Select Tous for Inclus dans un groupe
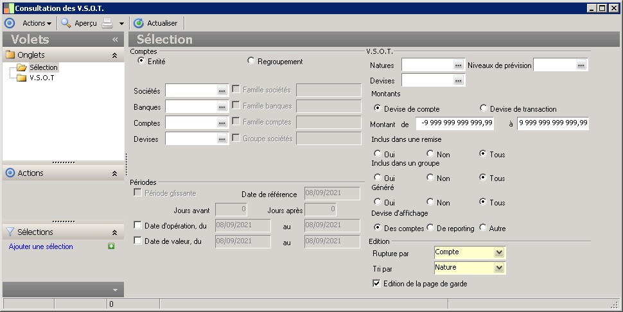The image size is (623, 312). (483, 177)
